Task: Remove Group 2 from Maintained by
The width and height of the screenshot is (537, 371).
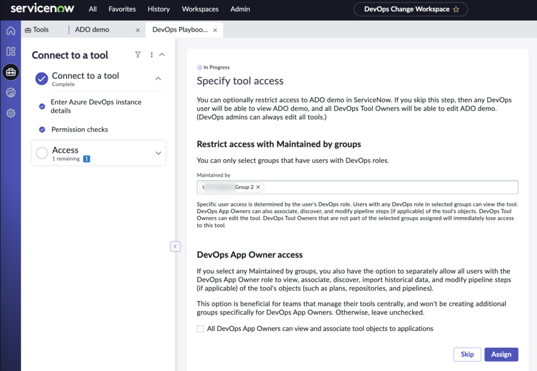Action: tap(258, 187)
